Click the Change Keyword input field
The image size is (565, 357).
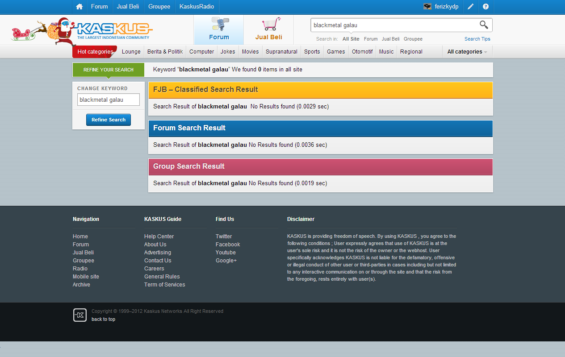pos(109,100)
